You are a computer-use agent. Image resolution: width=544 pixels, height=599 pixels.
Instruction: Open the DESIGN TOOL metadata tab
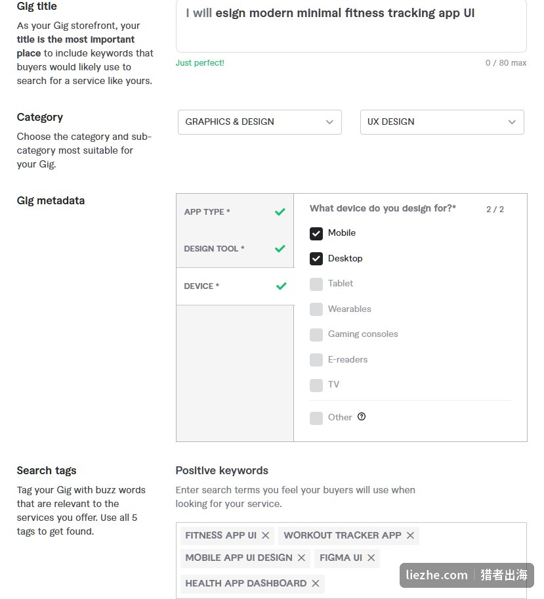click(x=235, y=249)
